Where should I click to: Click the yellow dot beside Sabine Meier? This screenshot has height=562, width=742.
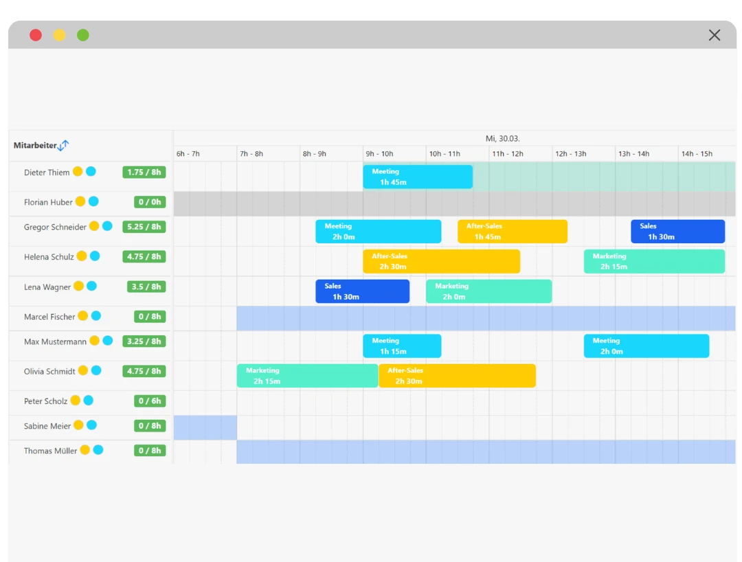pyautogui.click(x=78, y=425)
